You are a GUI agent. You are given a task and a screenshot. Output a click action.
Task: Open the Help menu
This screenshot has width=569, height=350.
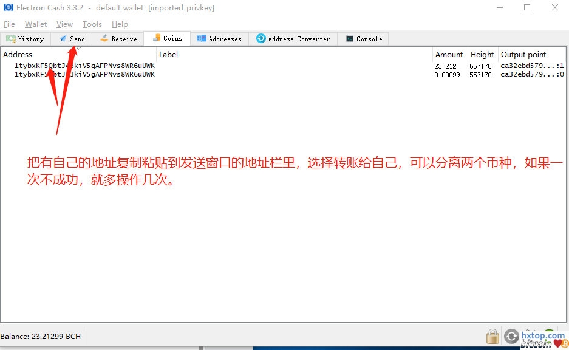pos(120,24)
